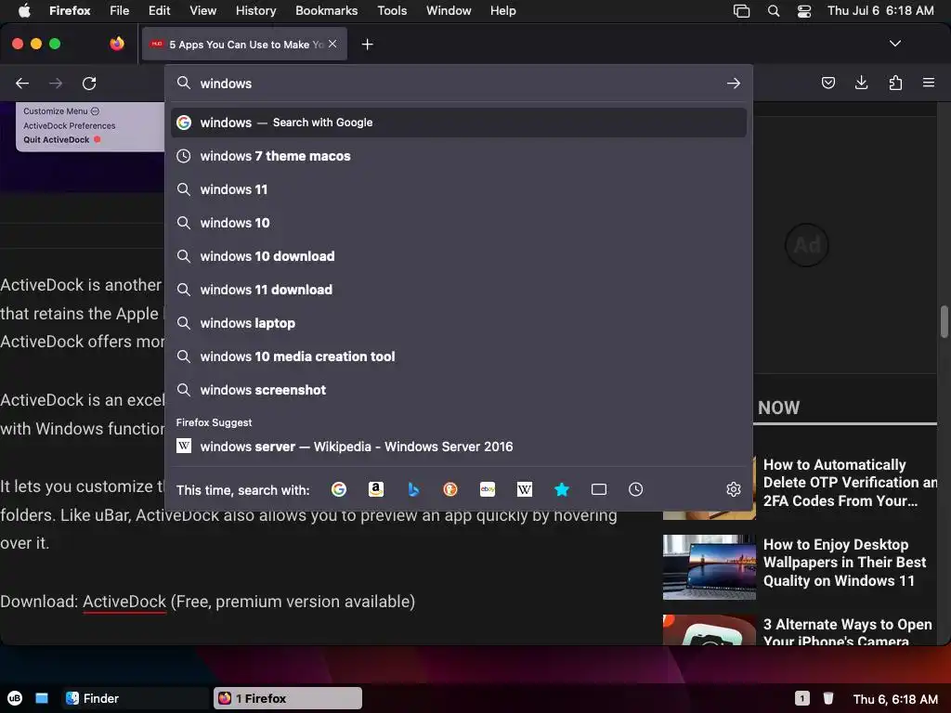This screenshot has width=951, height=713.
Task: Open the View menu
Action: coord(202,11)
